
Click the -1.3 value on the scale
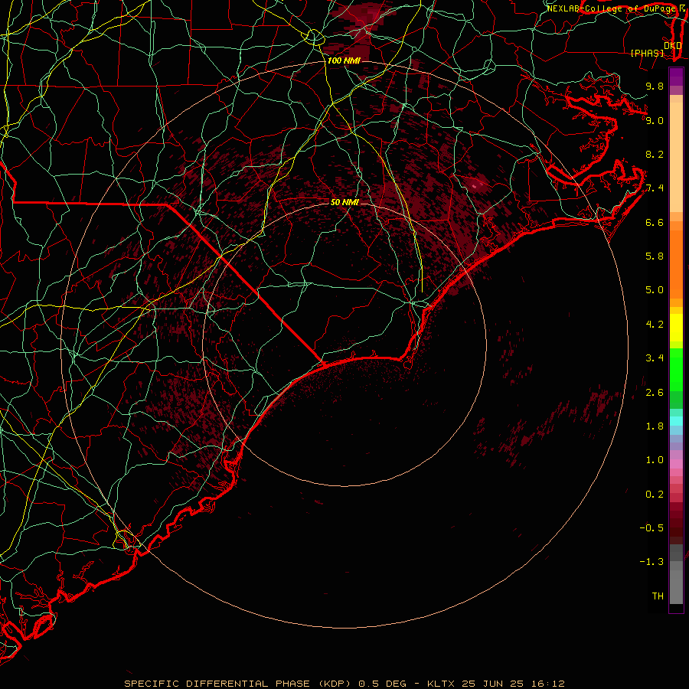click(651, 562)
